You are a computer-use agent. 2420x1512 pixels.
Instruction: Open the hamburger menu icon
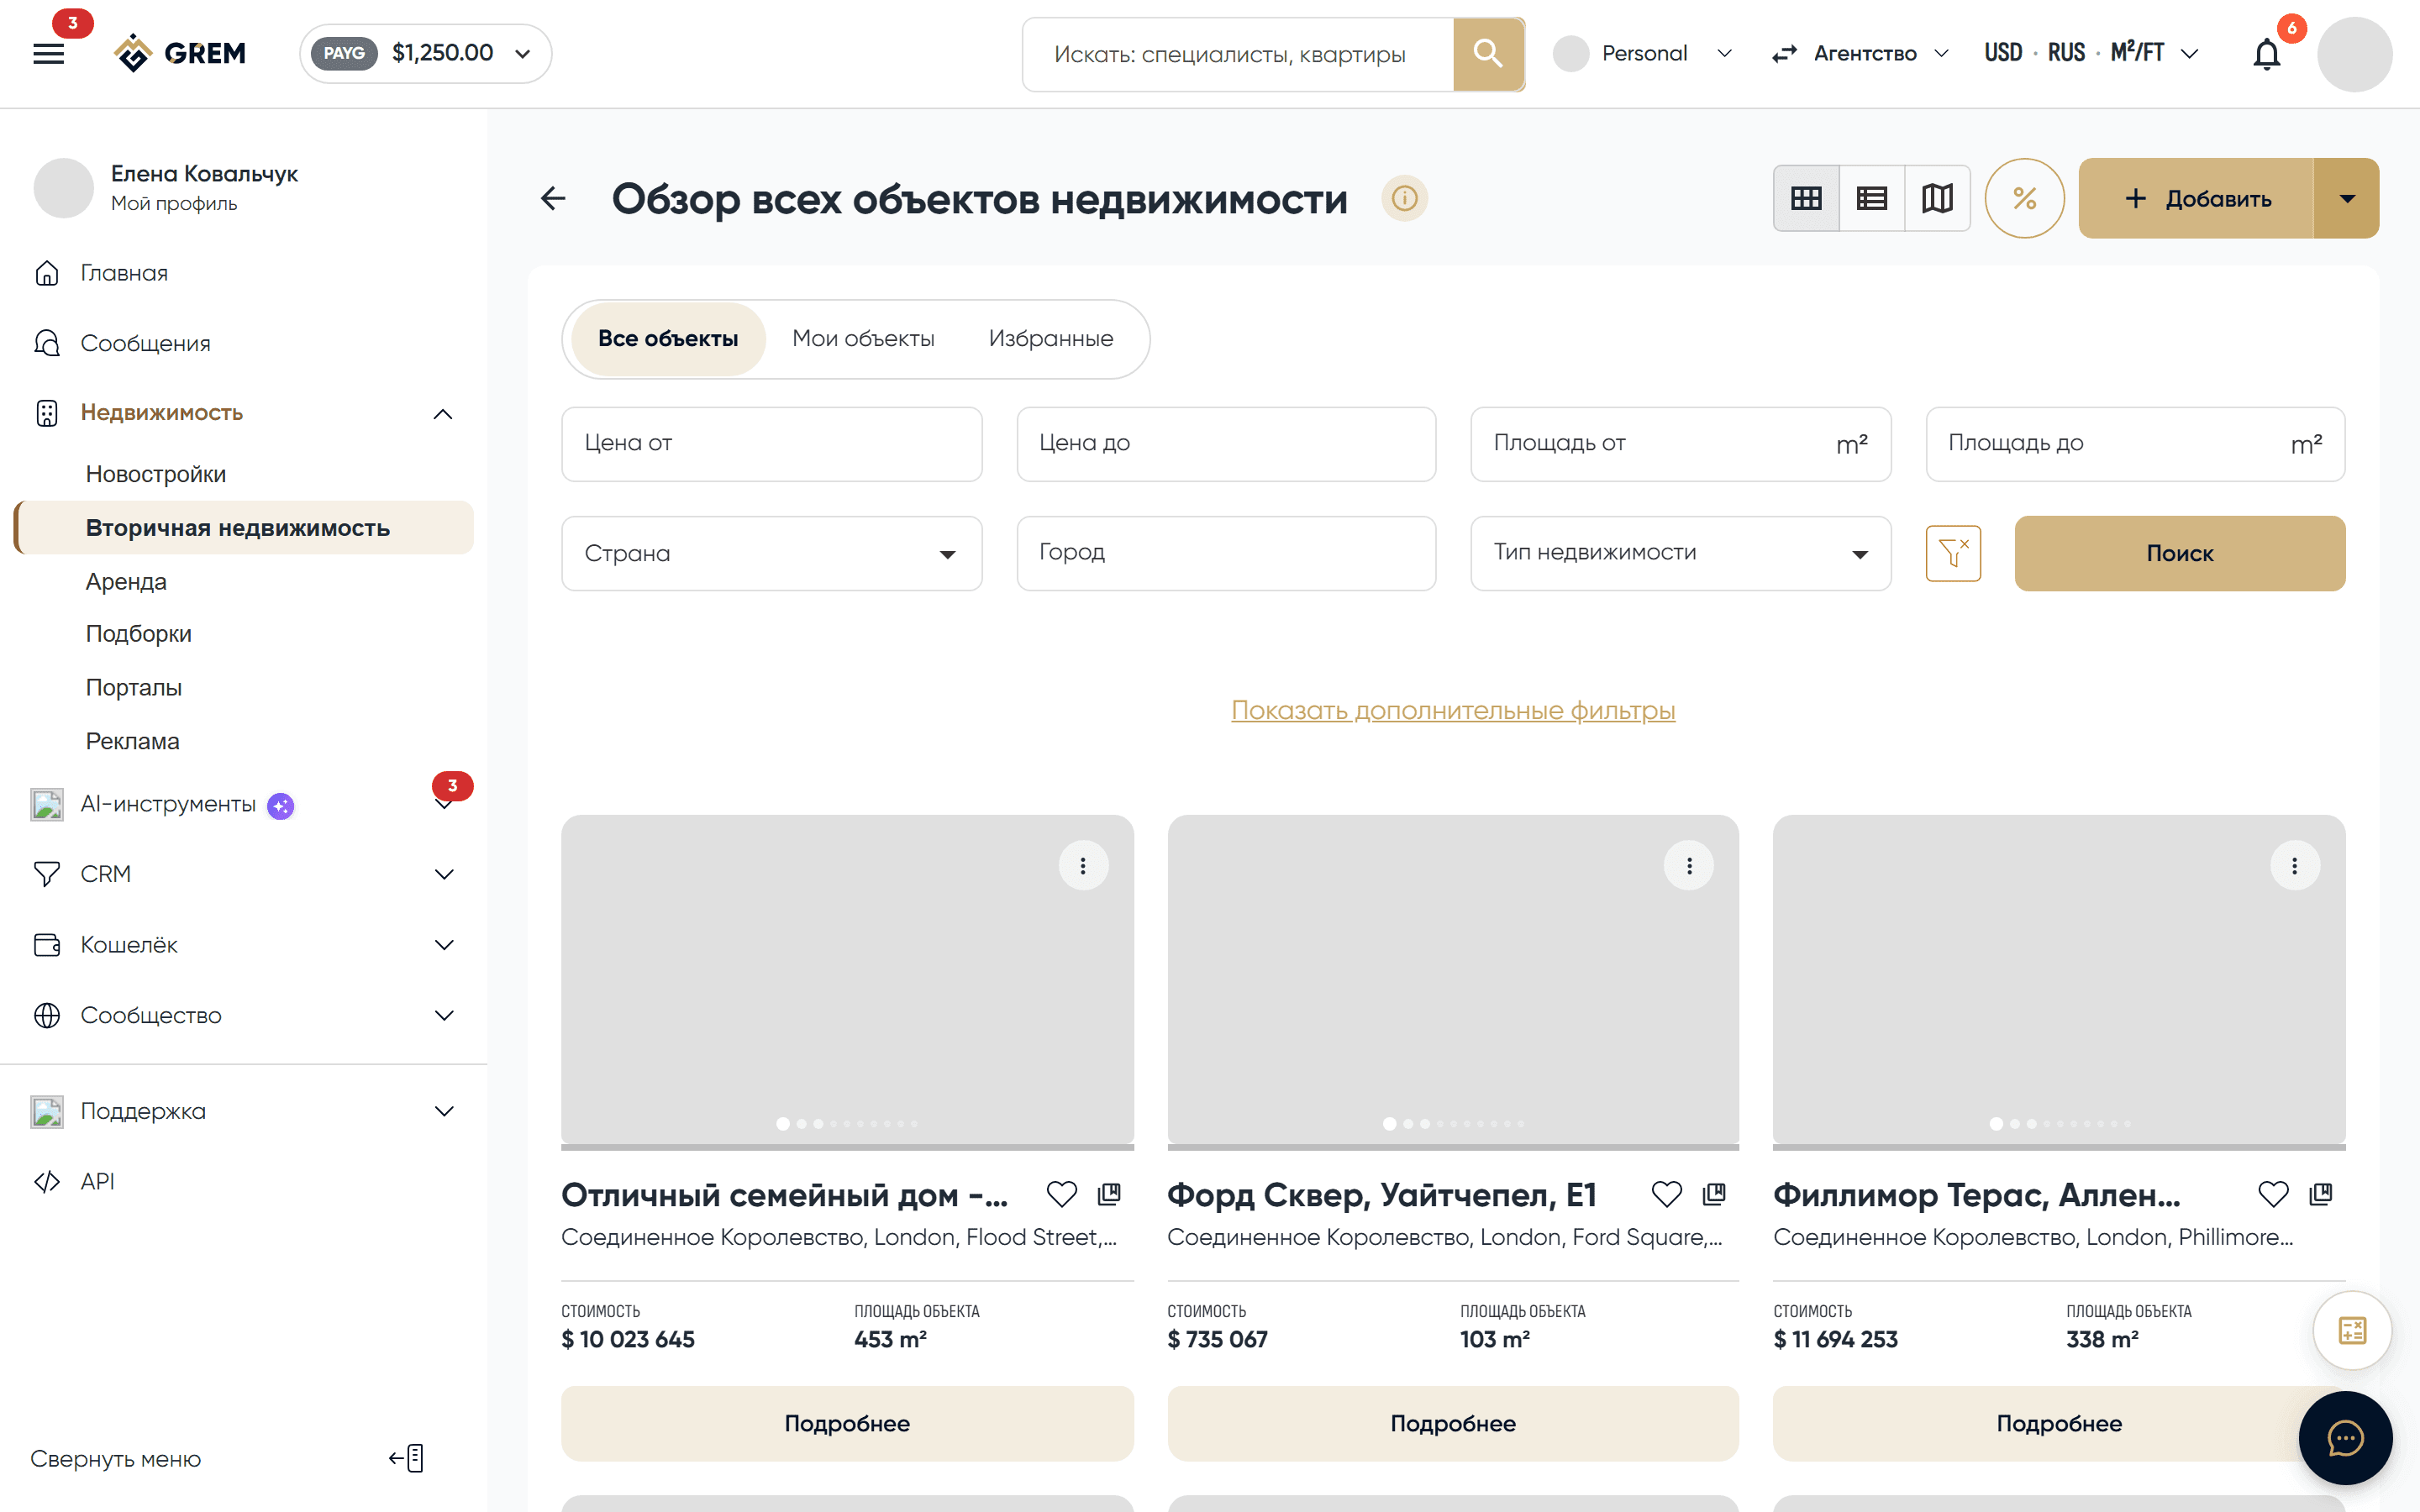(48, 53)
